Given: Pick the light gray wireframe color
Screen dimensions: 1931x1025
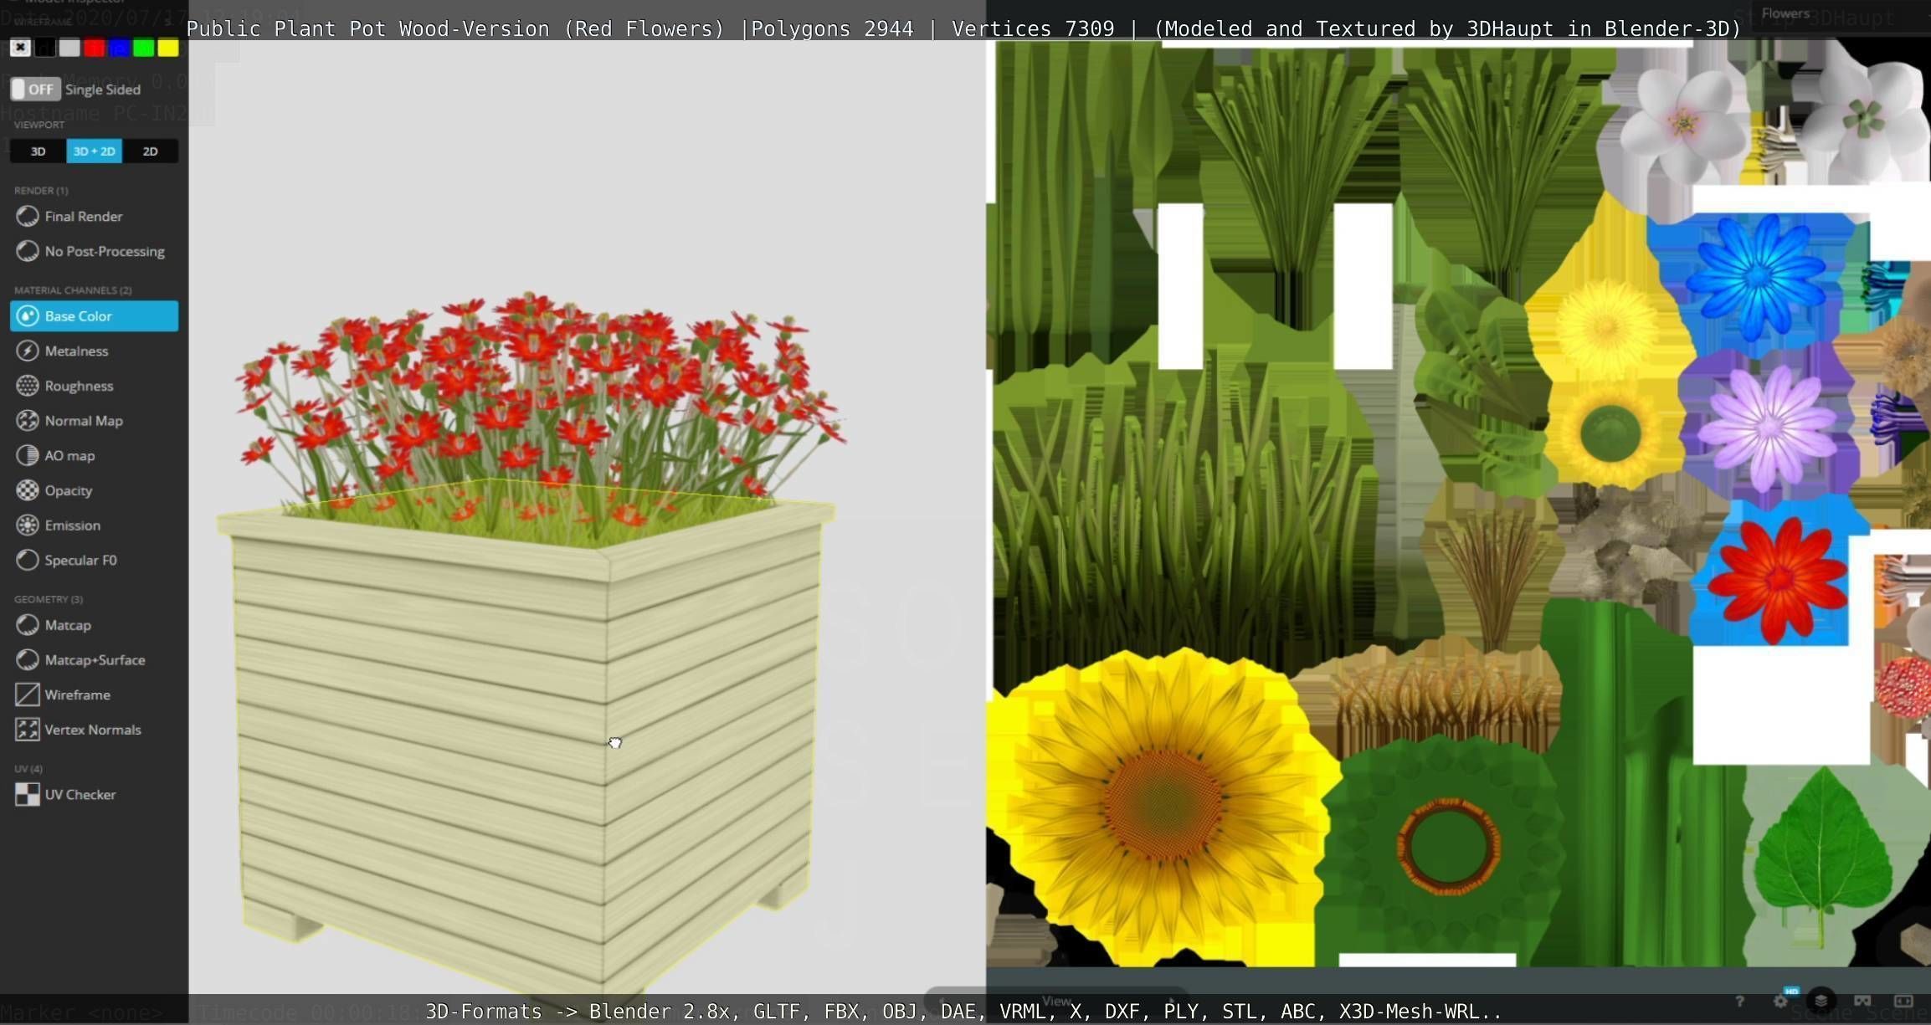Looking at the screenshot, I should [x=69, y=48].
